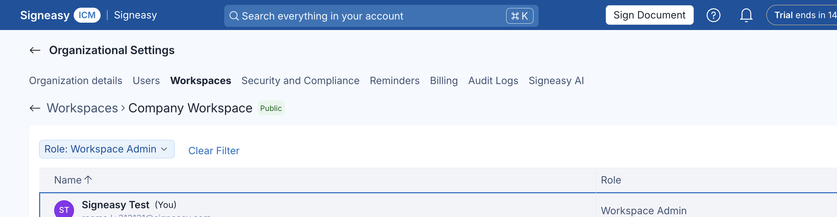Click the help question mark icon
The height and width of the screenshot is (217, 837).
pyautogui.click(x=713, y=15)
